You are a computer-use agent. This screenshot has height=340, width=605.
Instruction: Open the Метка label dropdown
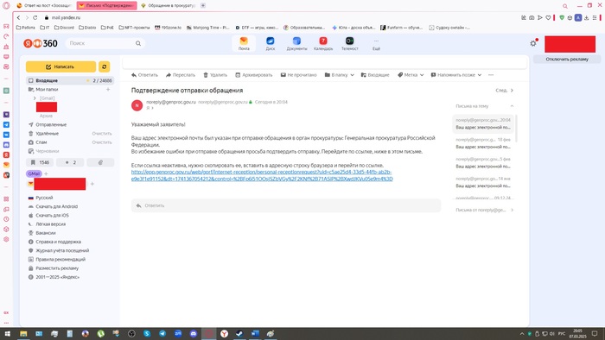click(x=411, y=75)
